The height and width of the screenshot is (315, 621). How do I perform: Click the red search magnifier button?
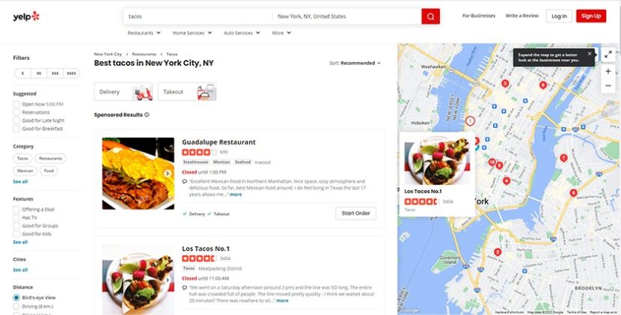pyautogui.click(x=430, y=16)
